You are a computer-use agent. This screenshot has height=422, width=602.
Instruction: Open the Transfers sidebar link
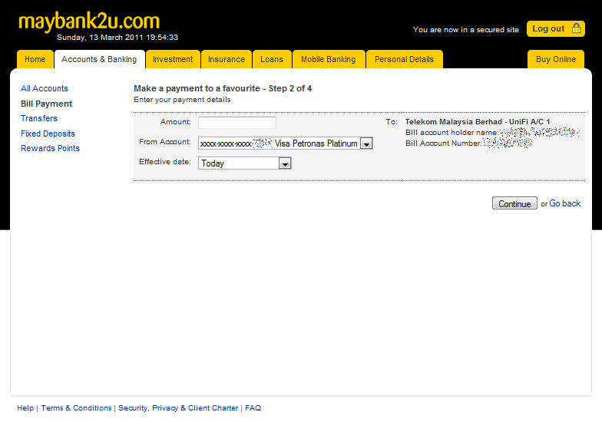pyautogui.click(x=39, y=118)
